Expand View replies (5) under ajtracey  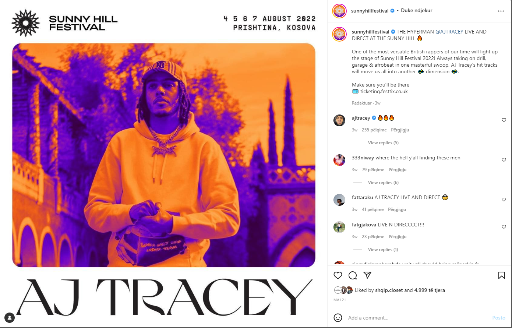pos(383,143)
